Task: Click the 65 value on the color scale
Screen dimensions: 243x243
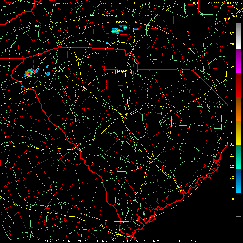Action: (x=232, y=67)
